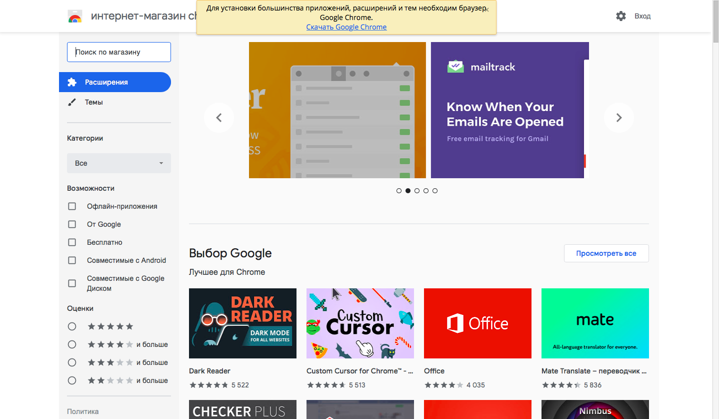Click Mate Translate – переводчик title
Image resolution: width=719 pixels, height=419 pixels.
(x=594, y=371)
